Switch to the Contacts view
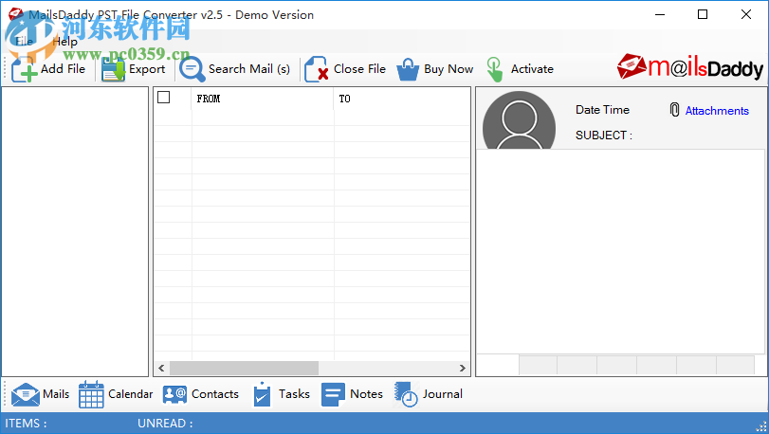769x434 pixels. (215, 394)
